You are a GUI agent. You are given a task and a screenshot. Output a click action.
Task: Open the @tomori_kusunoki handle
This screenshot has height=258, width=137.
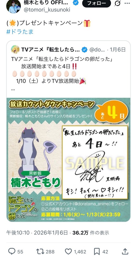coord(47,10)
